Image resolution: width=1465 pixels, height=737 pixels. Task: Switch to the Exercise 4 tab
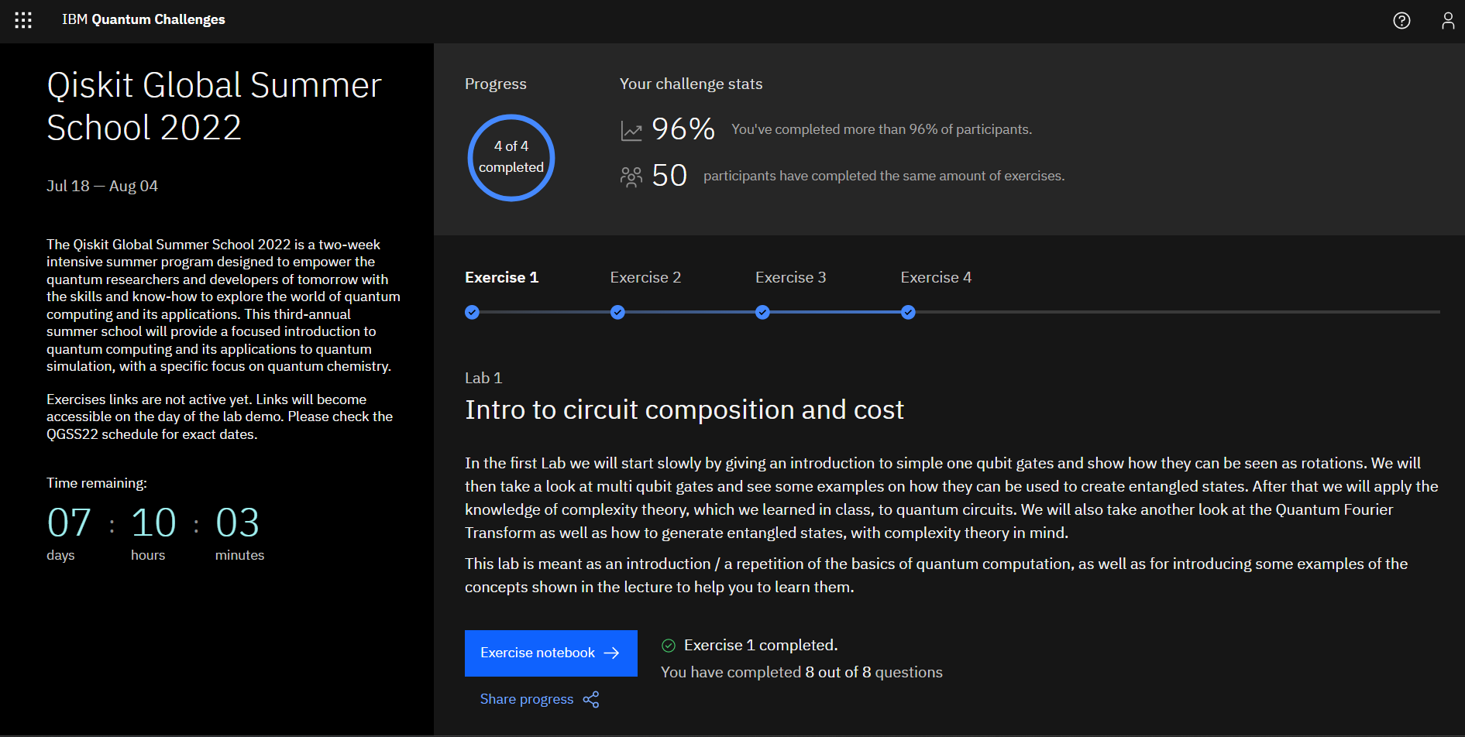click(936, 277)
